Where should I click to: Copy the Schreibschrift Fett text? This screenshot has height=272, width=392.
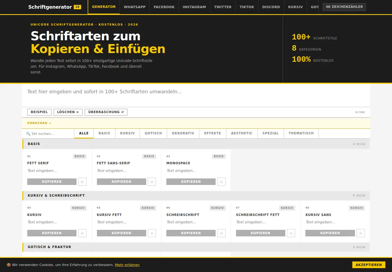point(261,233)
